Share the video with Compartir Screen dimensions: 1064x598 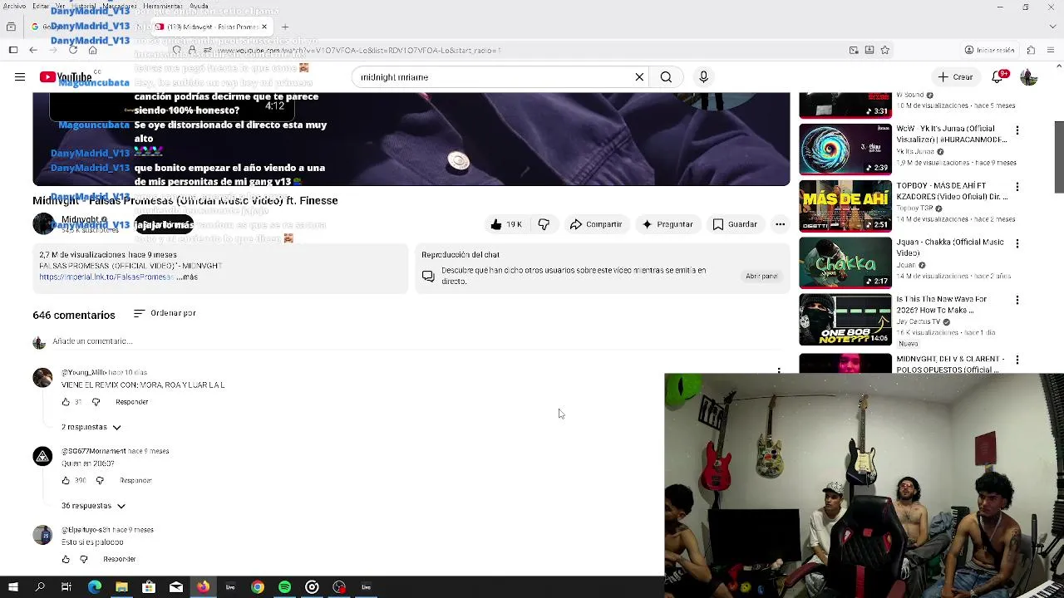click(x=596, y=224)
